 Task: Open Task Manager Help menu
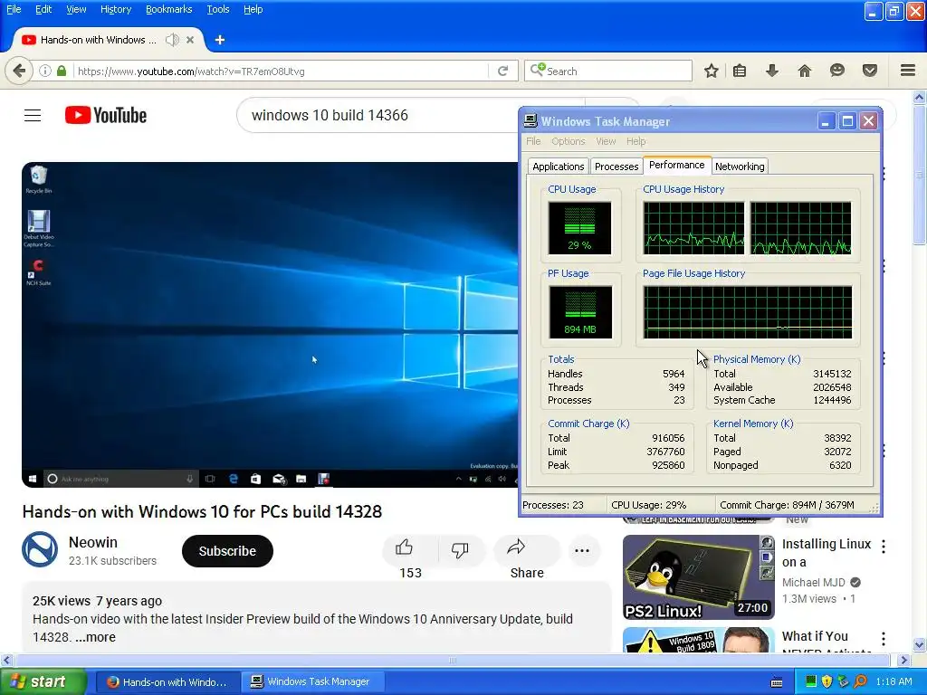(x=636, y=141)
